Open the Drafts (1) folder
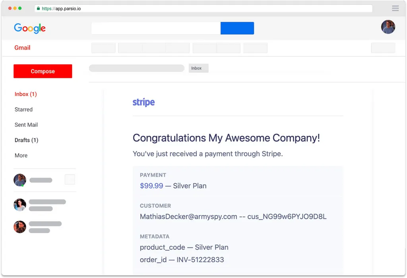The height and width of the screenshot is (278, 407). point(27,140)
